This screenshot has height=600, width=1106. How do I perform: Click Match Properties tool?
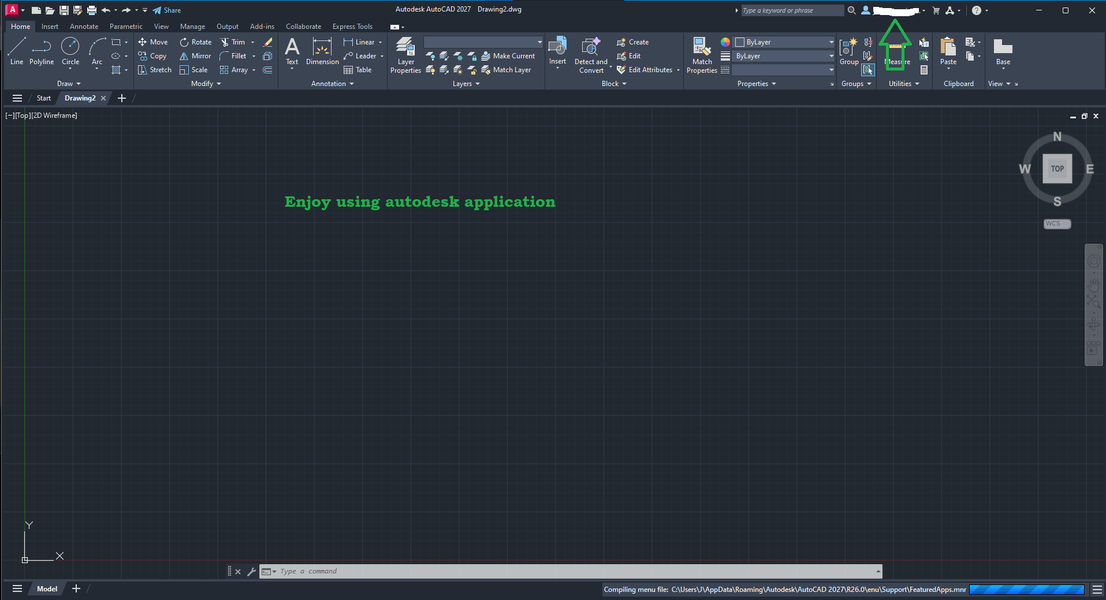(x=702, y=55)
